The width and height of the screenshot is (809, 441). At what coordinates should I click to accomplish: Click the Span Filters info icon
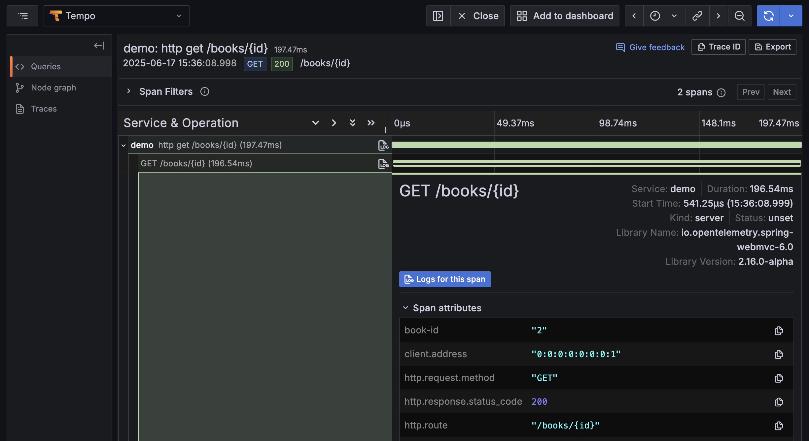tap(204, 91)
